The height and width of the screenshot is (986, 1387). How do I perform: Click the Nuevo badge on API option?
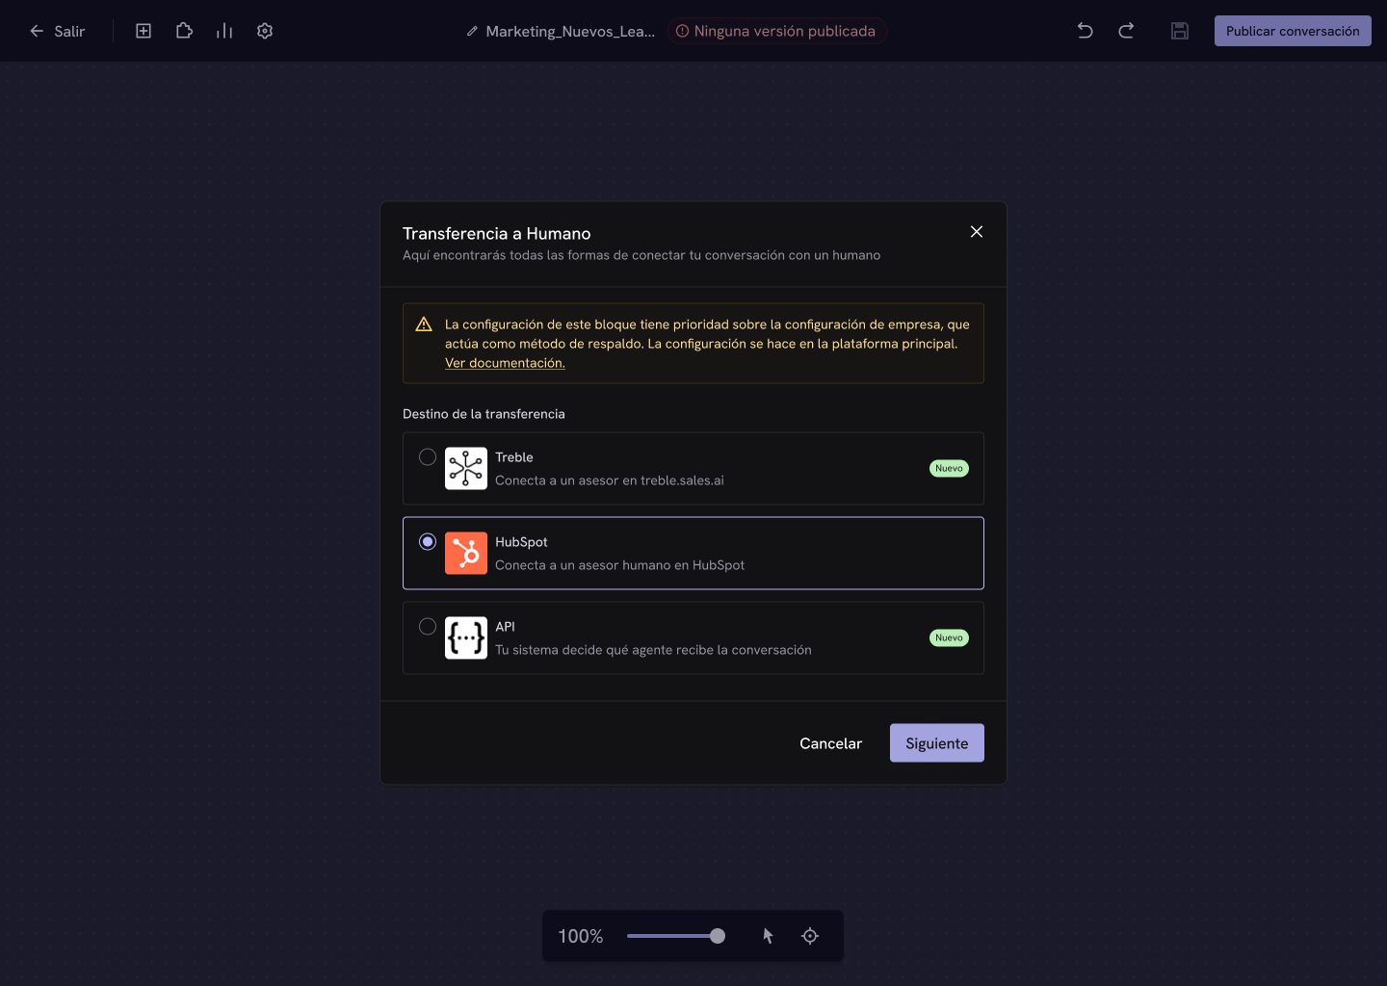click(x=949, y=638)
